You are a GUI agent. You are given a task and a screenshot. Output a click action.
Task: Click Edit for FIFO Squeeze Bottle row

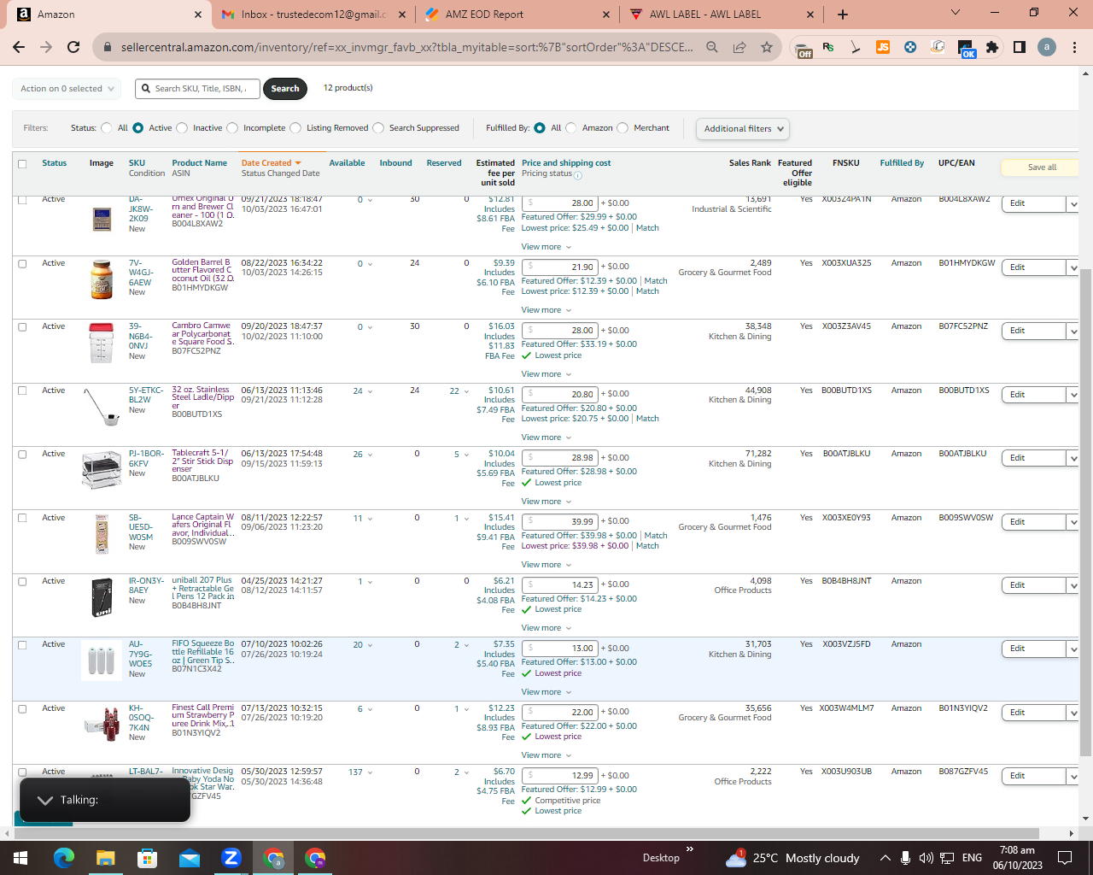click(x=1033, y=649)
